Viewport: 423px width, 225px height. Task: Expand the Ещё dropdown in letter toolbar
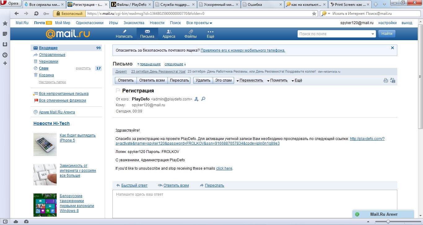(297, 80)
